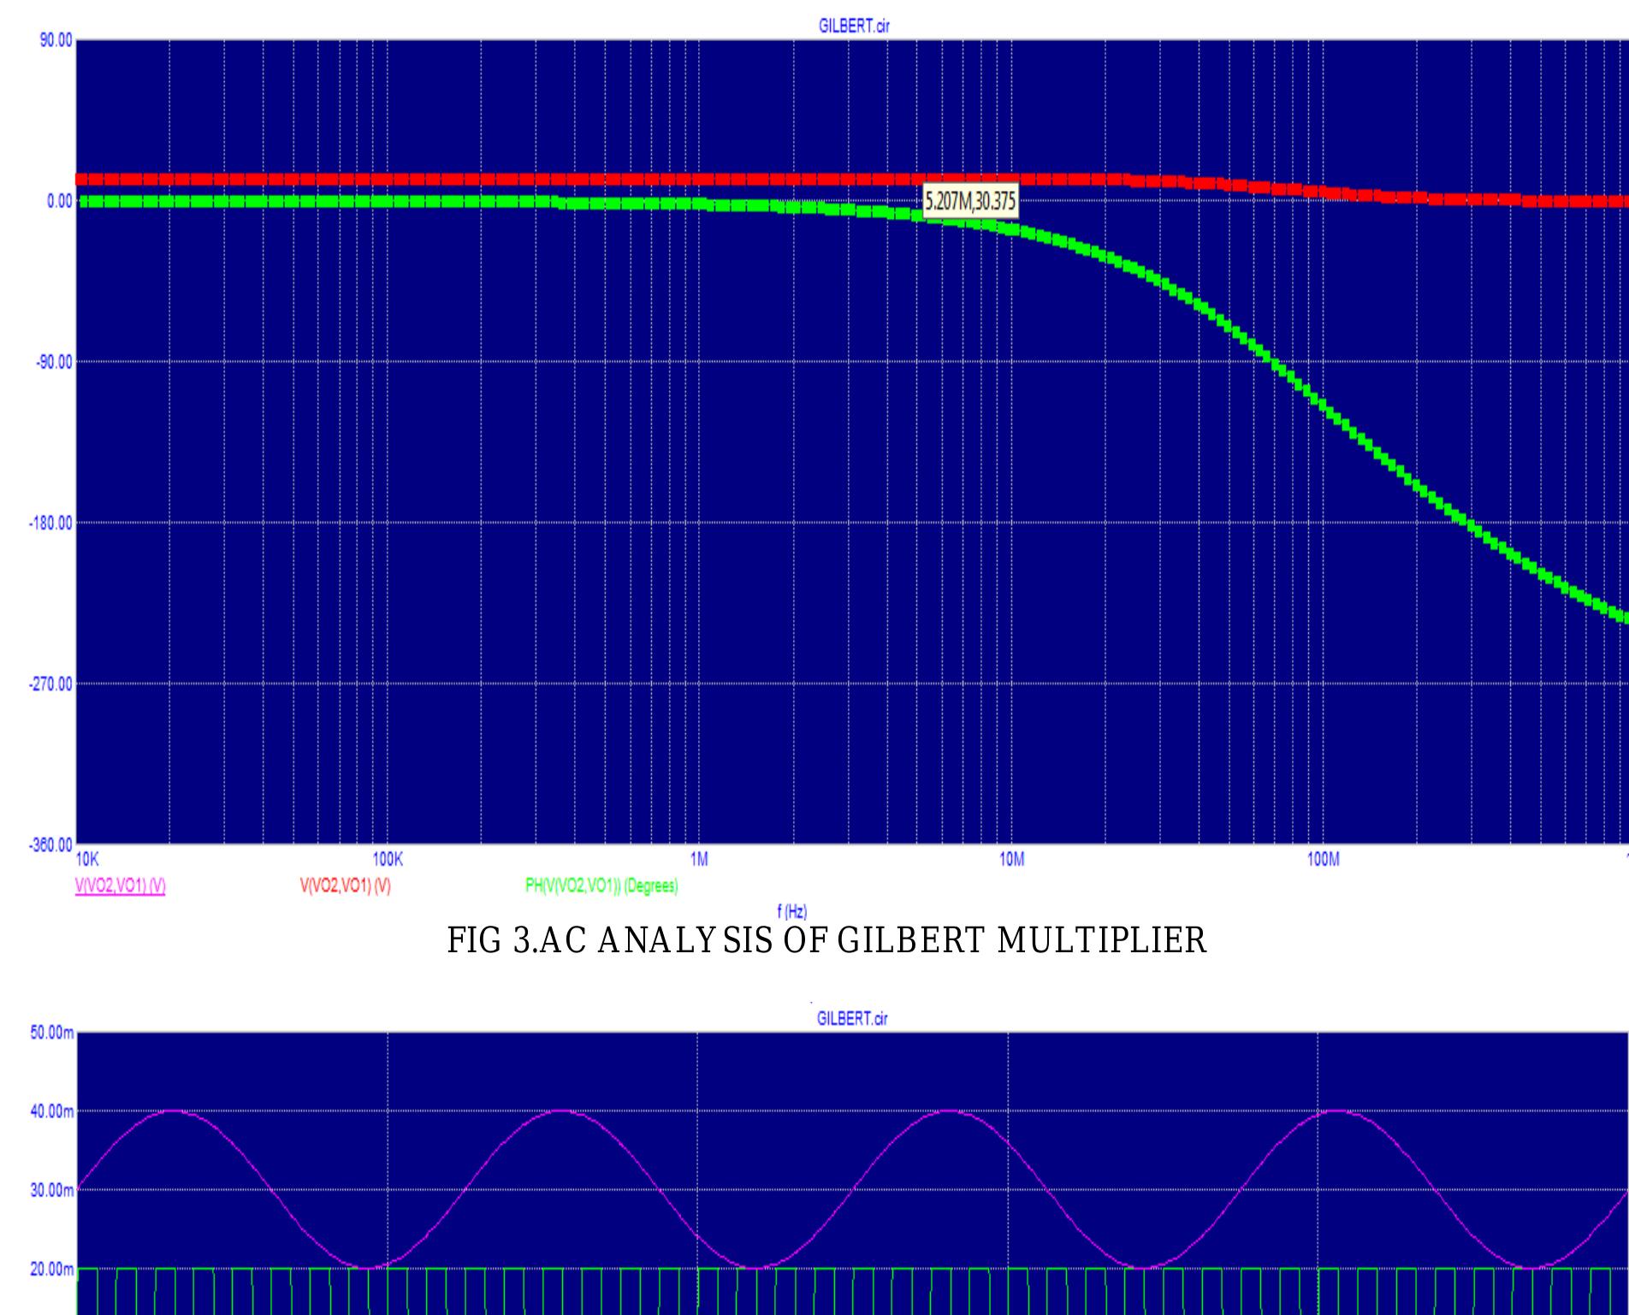Click the f (Hz) axis label
Viewport: 1629px width, 1315px height.
(791, 911)
